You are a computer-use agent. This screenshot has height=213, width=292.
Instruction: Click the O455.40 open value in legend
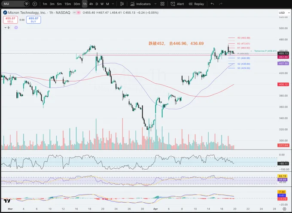click(89, 12)
